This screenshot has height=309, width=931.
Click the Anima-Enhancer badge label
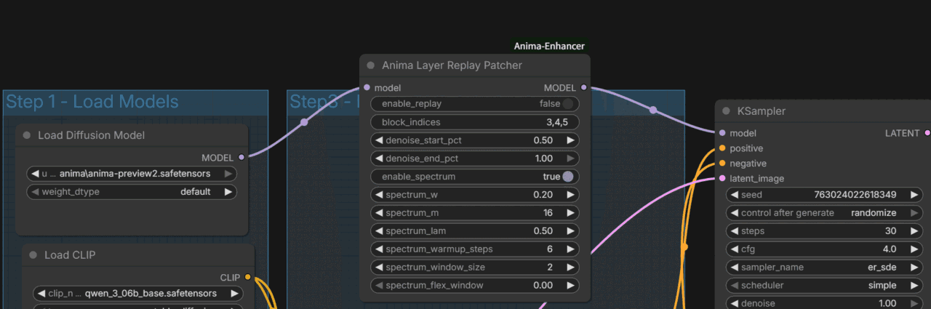[549, 46]
